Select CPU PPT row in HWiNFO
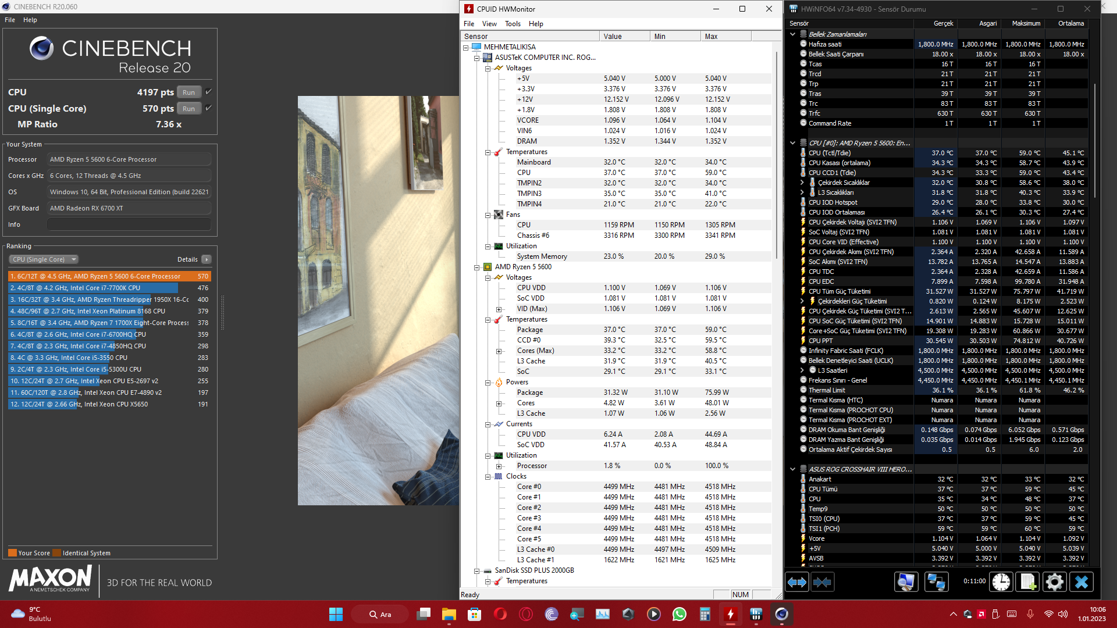Viewport: 1117px width, 628px height. click(942, 341)
